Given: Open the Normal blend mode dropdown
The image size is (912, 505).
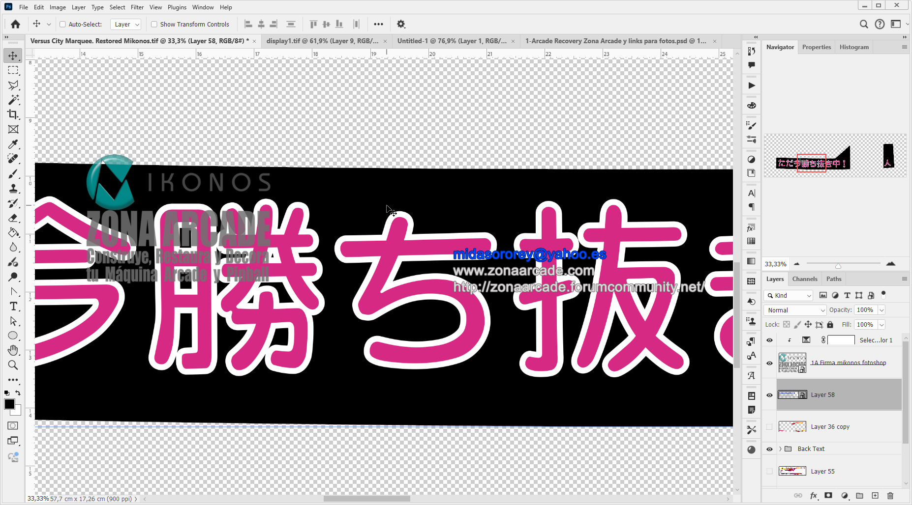Looking at the screenshot, I should click(795, 310).
